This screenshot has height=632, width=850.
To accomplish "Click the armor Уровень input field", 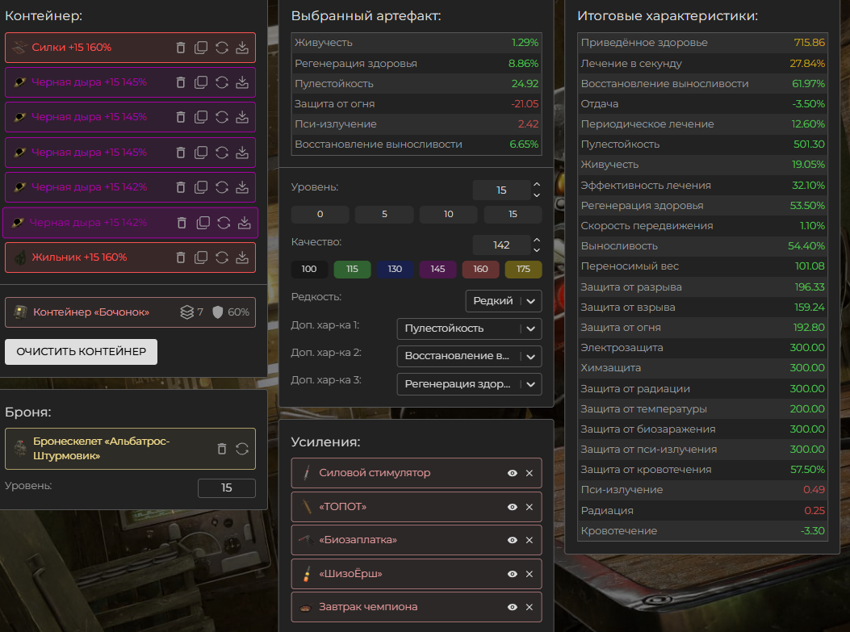I will 226,488.
